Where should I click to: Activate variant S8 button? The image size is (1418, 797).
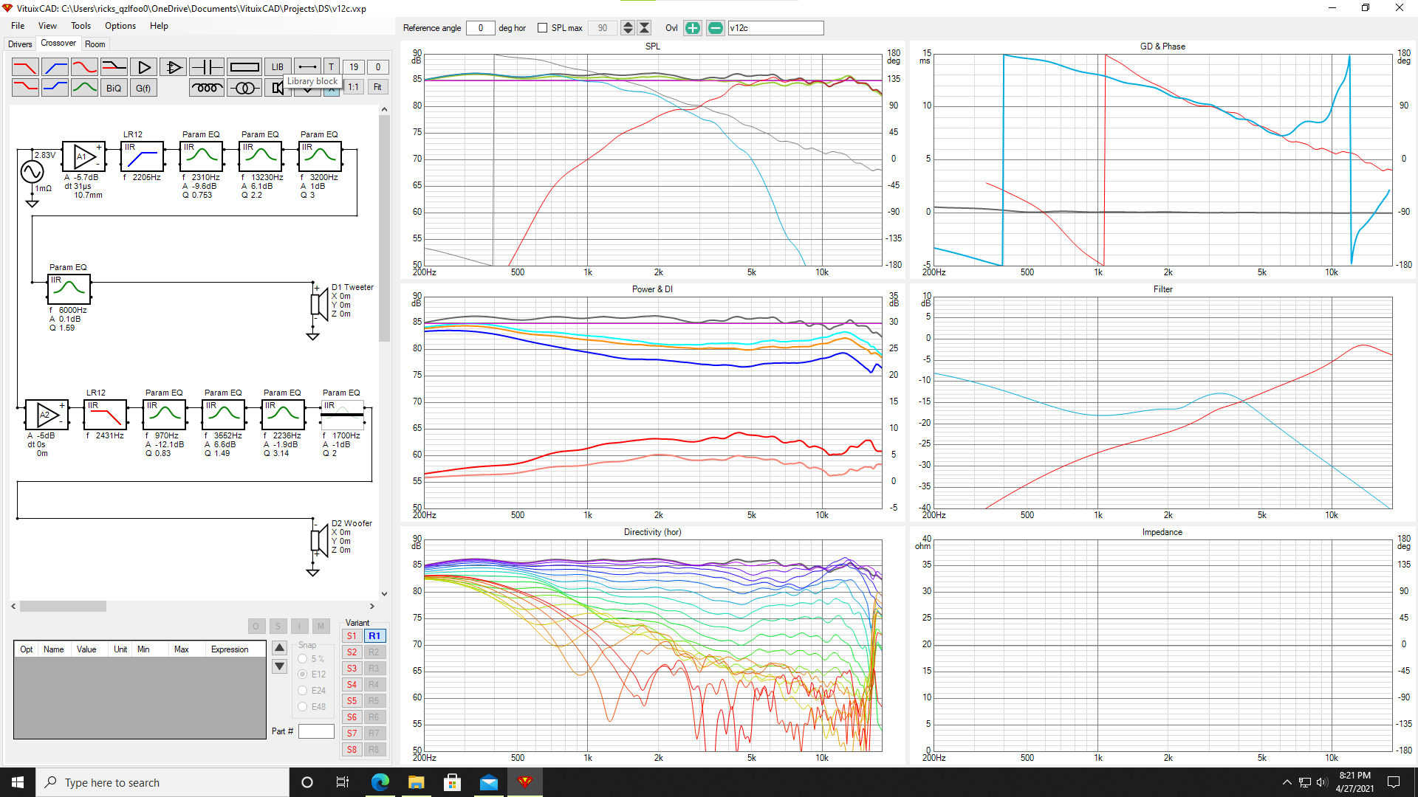352,750
